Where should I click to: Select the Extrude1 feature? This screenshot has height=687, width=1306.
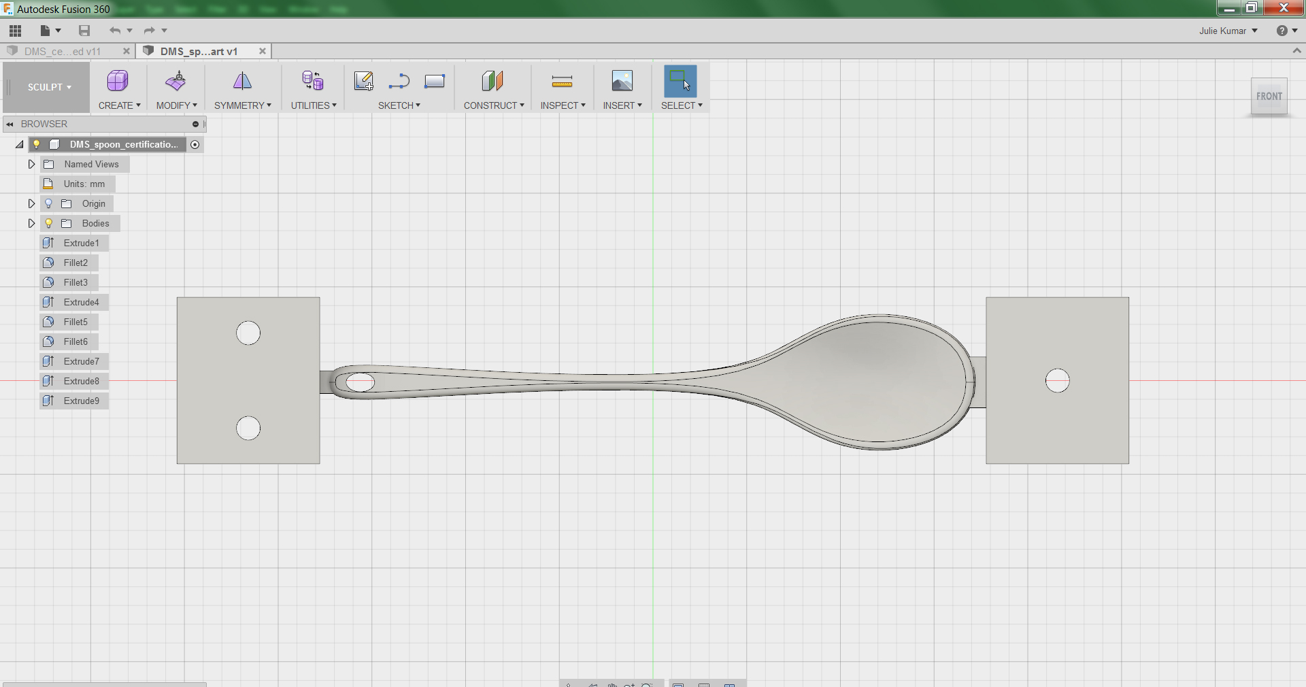tap(74, 243)
